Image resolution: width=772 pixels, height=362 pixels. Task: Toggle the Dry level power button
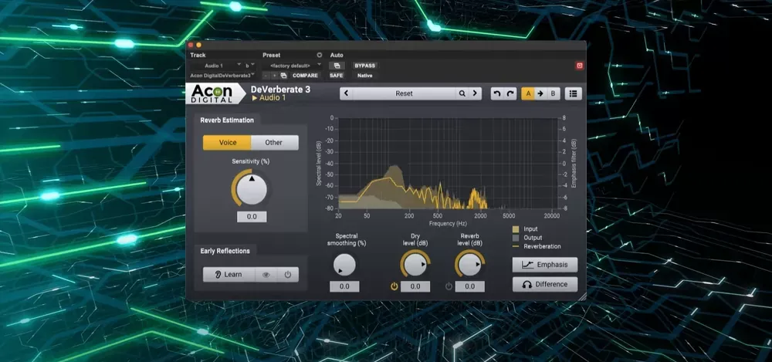coord(394,286)
